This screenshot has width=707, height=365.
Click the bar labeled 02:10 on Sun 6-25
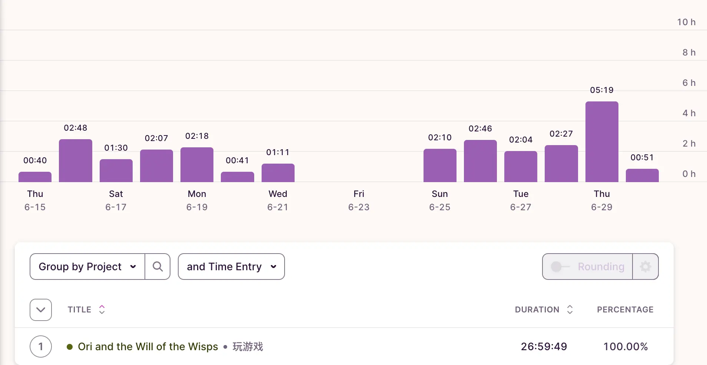(x=440, y=165)
